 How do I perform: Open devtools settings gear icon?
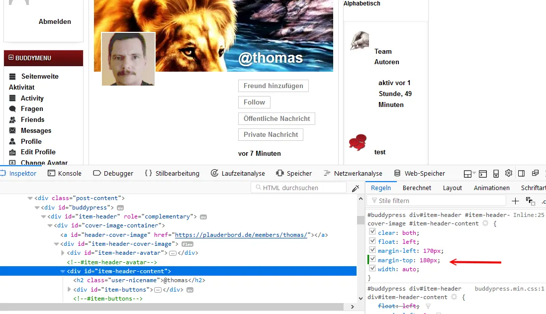[509, 173]
